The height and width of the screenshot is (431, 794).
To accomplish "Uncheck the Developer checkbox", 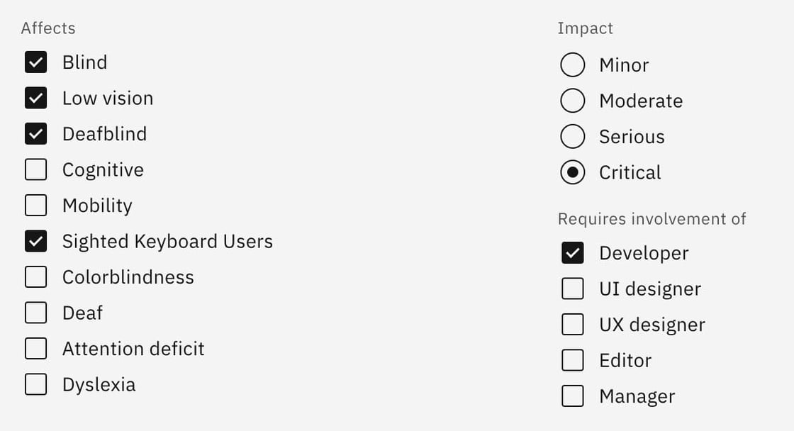I will click(573, 253).
